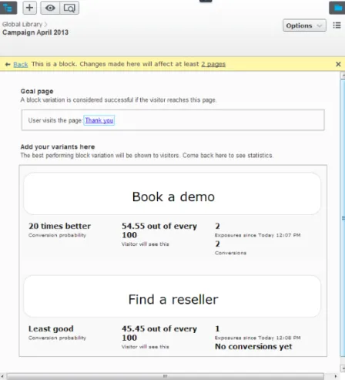Click the horizontal scrollbar thumb
This screenshot has height=380, width=345.
click(x=166, y=376)
